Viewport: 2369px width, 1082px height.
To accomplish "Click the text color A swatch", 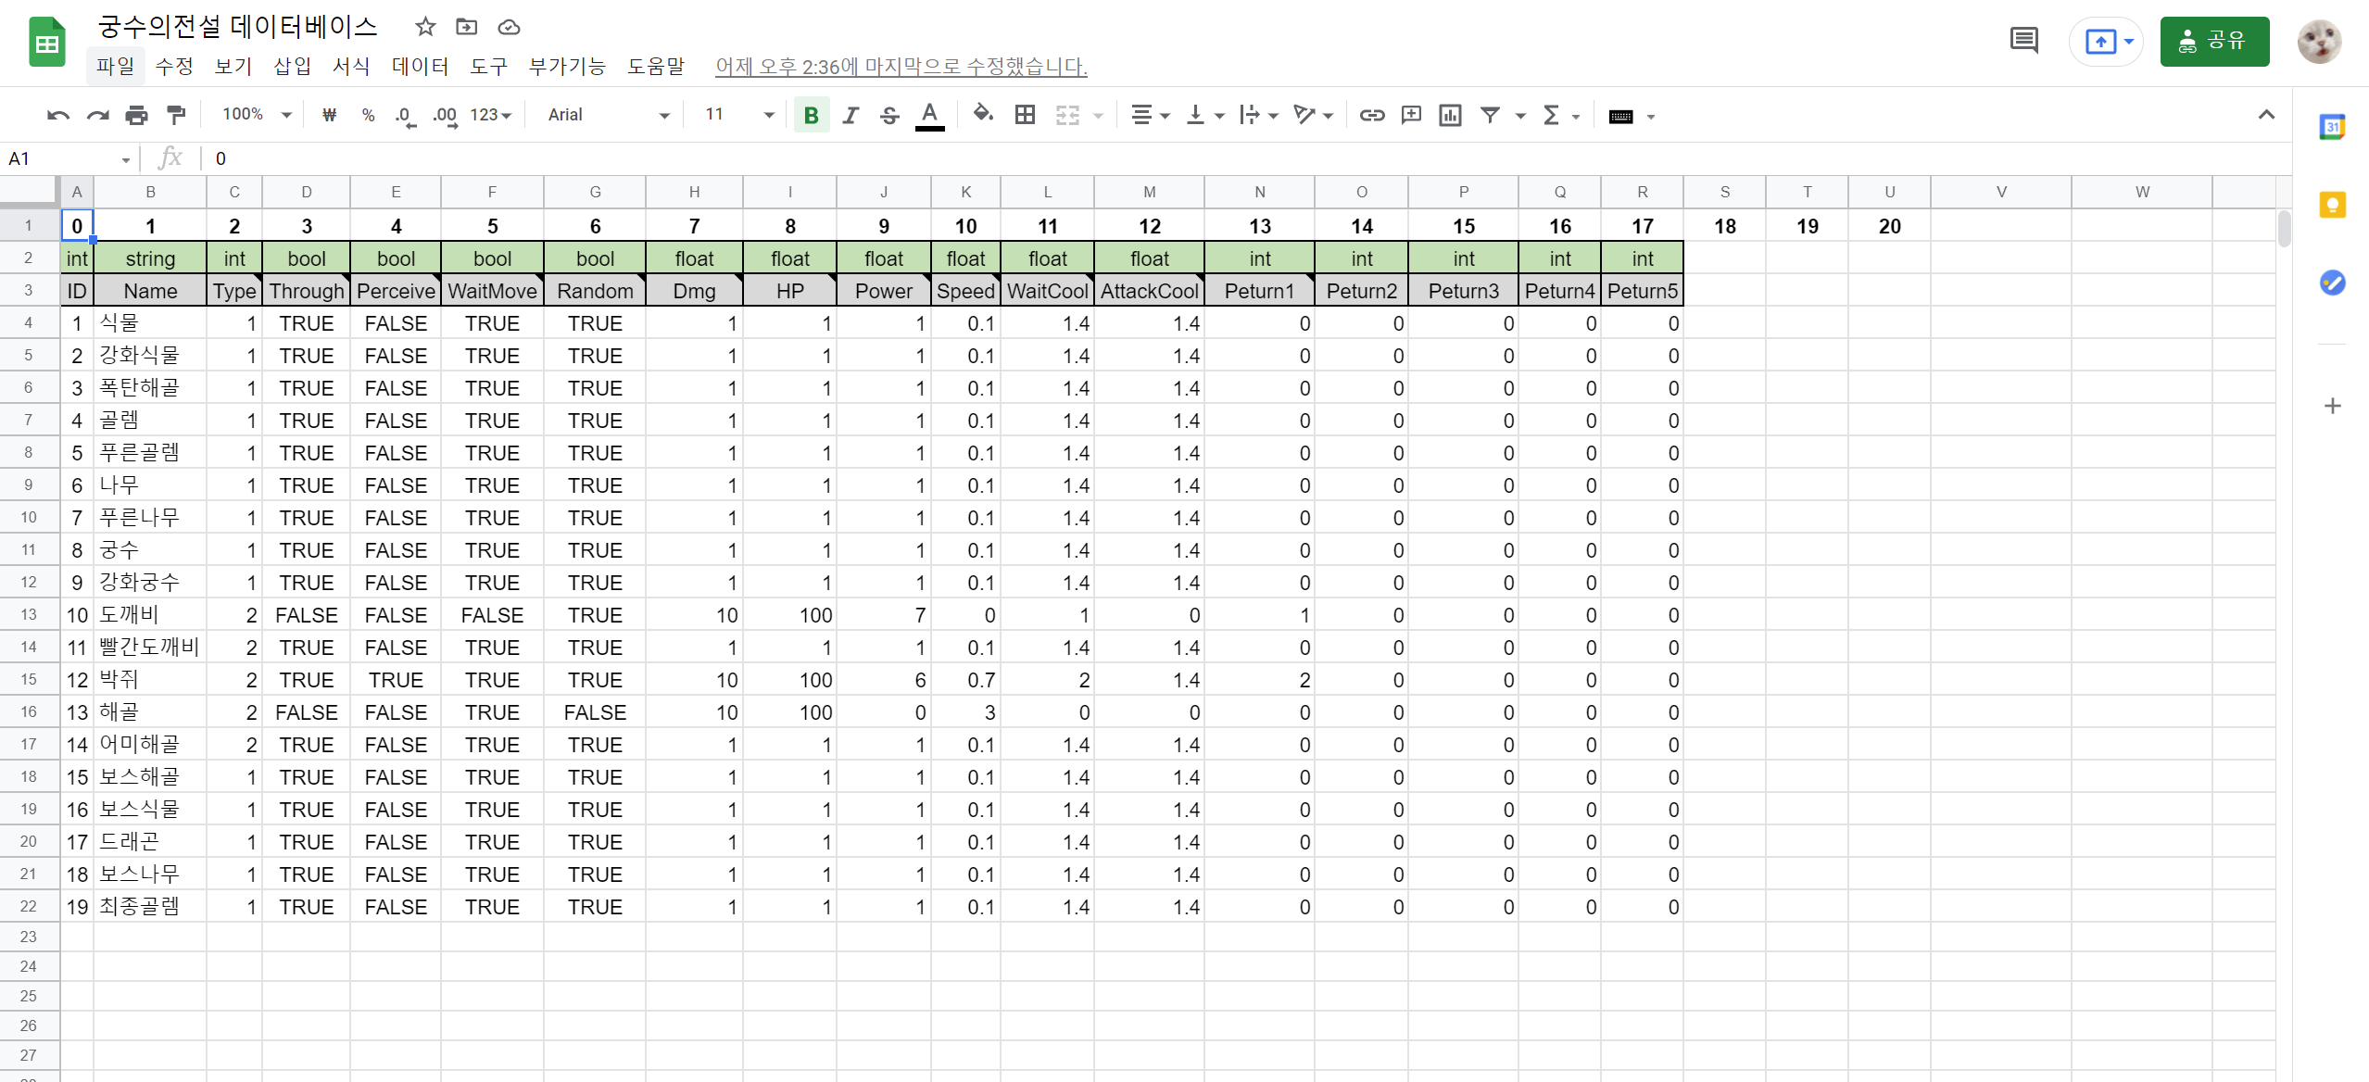I will pos(929,115).
